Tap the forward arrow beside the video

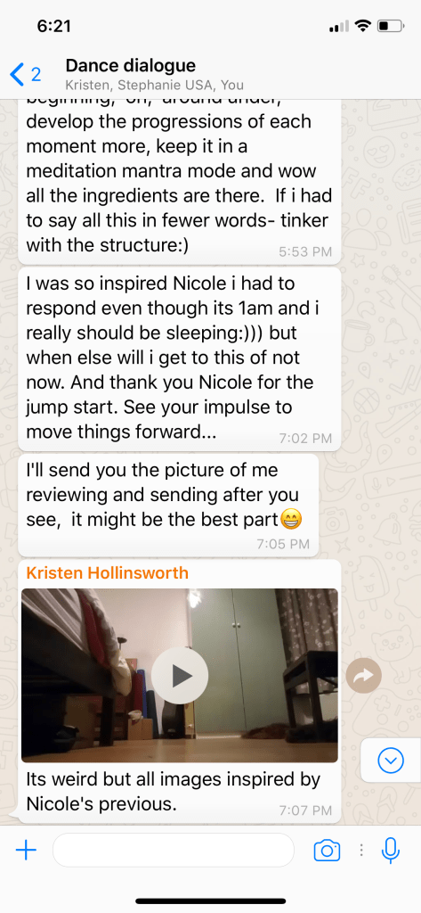(363, 676)
